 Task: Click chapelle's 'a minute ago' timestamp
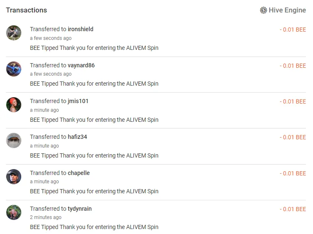[44, 182]
